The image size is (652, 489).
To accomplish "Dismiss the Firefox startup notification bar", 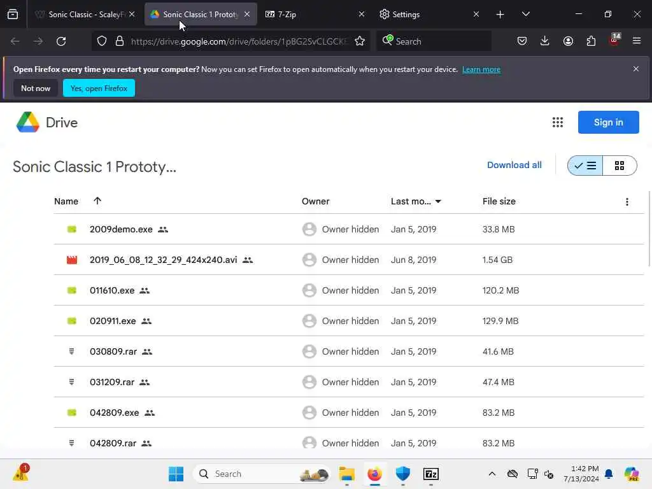I will coord(636,69).
